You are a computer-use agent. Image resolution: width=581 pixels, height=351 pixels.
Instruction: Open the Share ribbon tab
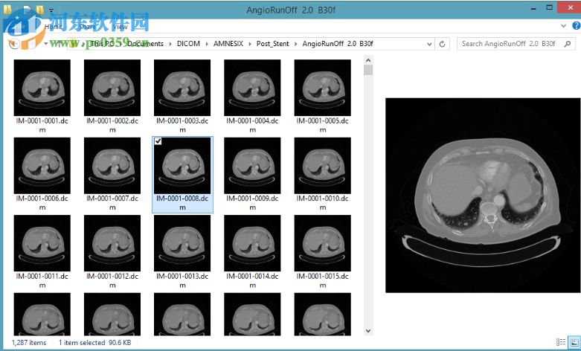(x=87, y=27)
